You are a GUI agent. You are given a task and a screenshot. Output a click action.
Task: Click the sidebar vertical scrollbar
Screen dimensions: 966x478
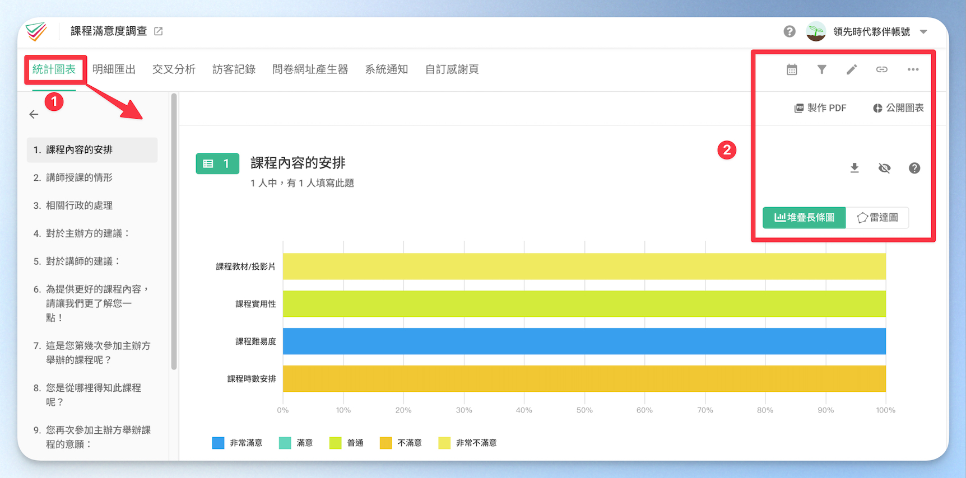point(174,232)
